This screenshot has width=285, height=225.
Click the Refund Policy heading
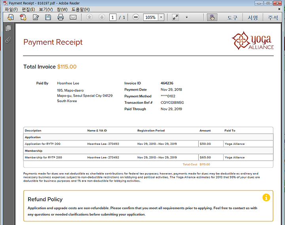click(45, 199)
